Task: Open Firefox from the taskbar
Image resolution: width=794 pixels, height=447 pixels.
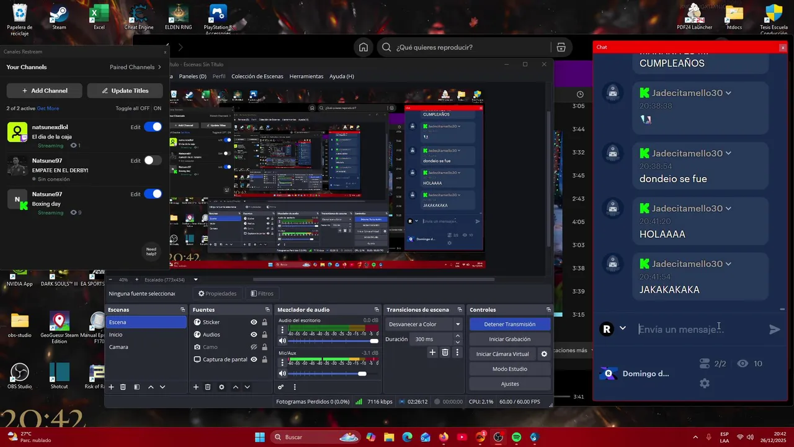Action: tap(444, 437)
